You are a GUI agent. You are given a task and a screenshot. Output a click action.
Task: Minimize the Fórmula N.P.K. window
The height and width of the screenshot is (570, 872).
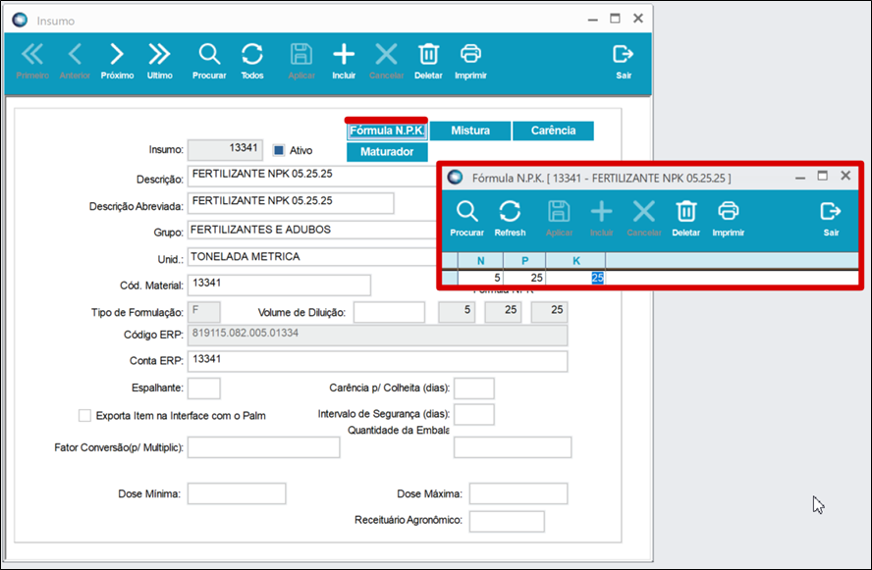(x=800, y=178)
